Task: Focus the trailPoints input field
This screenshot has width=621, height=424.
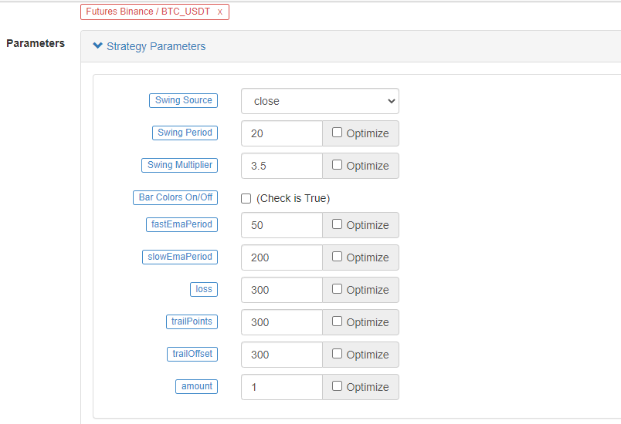Action: pos(282,322)
